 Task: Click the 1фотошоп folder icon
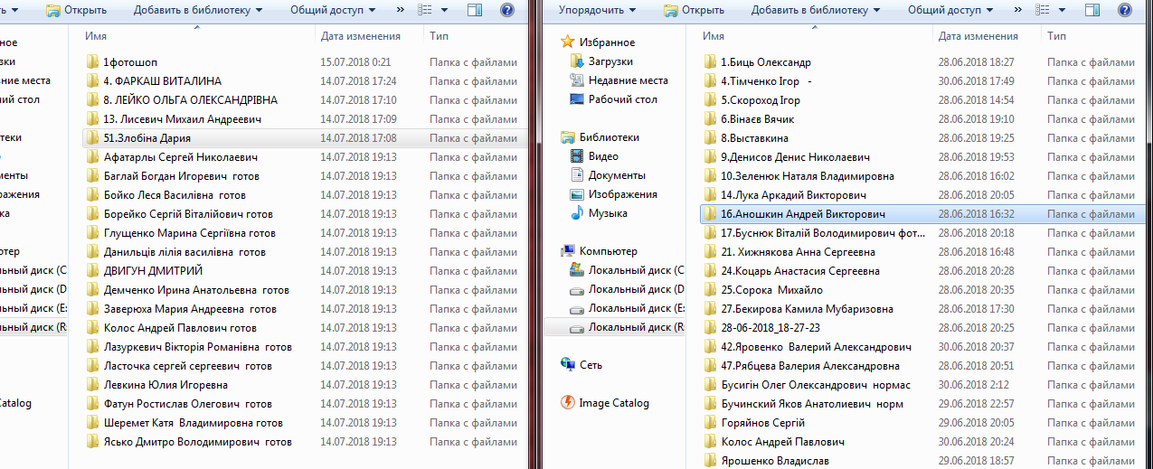(92, 62)
